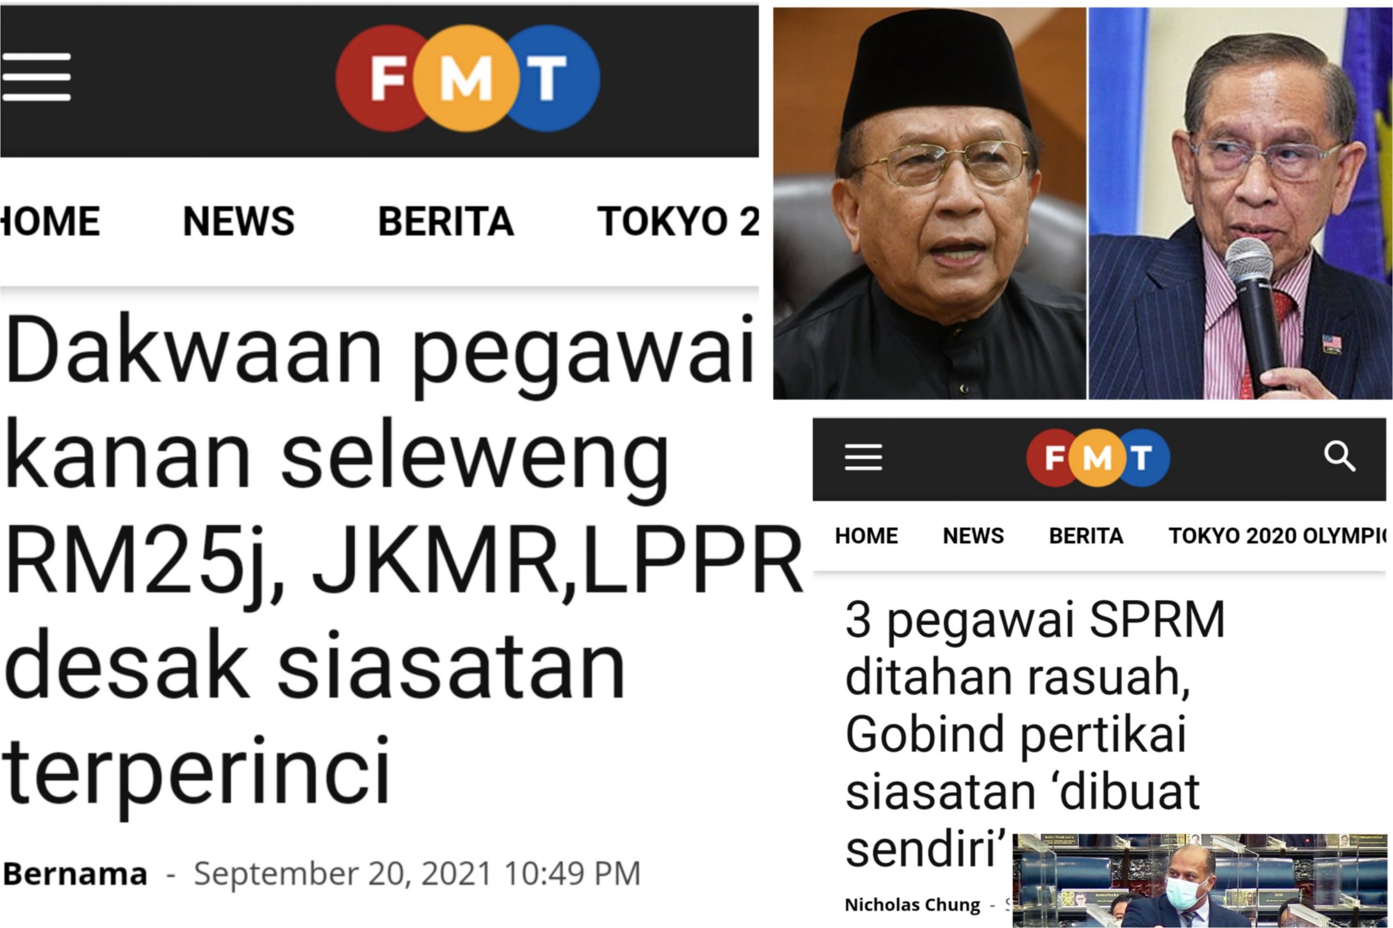Go to HOME in small navigation bar
The image size is (1393, 928).
click(x=866, y=536)
